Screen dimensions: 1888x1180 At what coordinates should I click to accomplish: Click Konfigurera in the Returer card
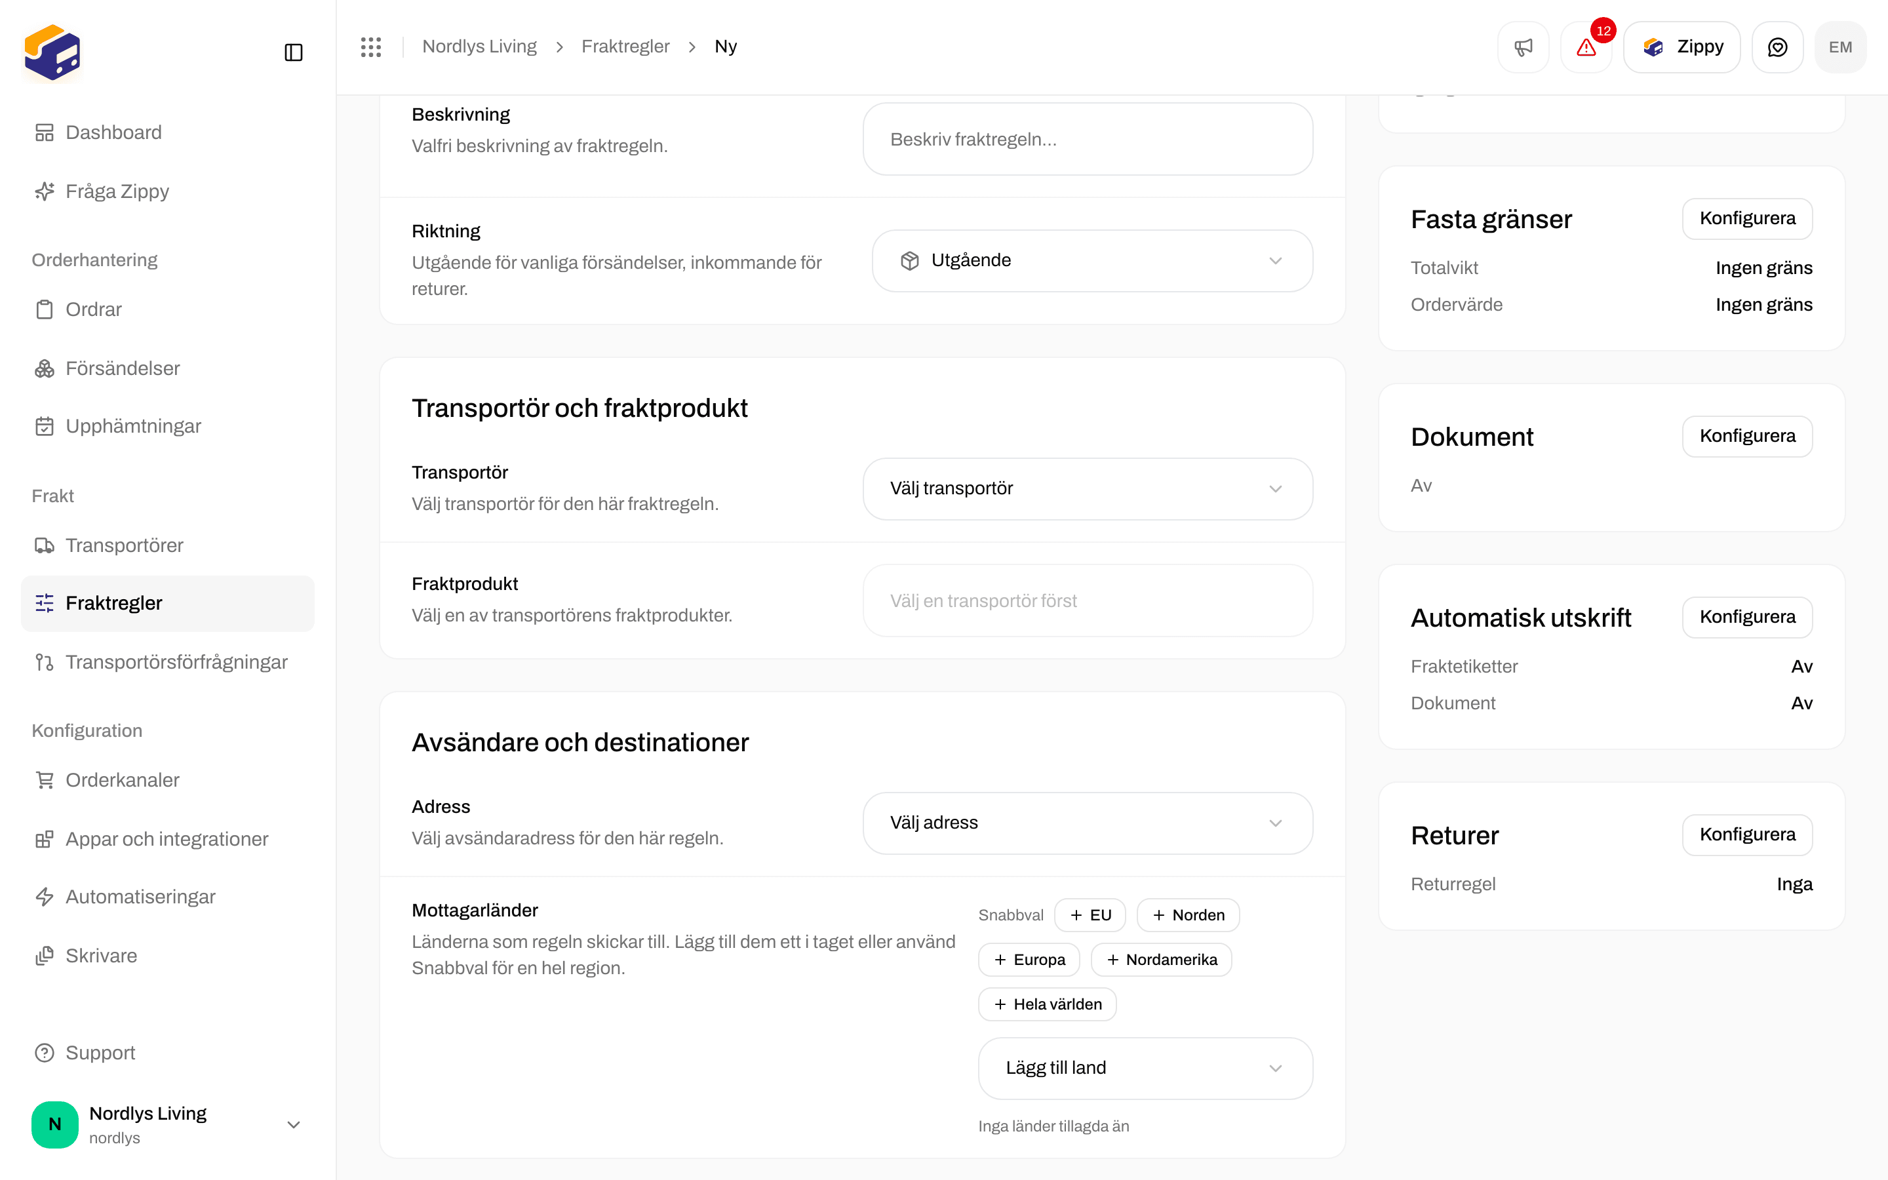pos(1747,835)
